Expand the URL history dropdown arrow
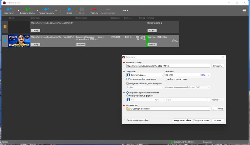250x145 pixels. click(208, 66)
